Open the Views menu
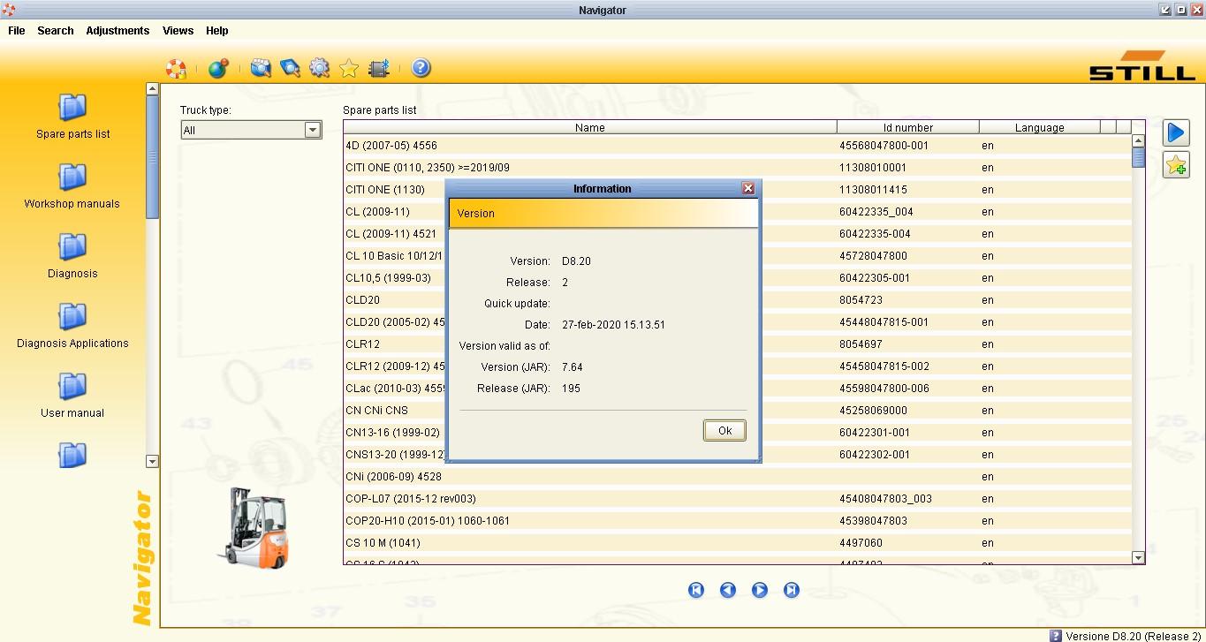Viewport: 1206px width, 642px height. (x=178, y=30)
